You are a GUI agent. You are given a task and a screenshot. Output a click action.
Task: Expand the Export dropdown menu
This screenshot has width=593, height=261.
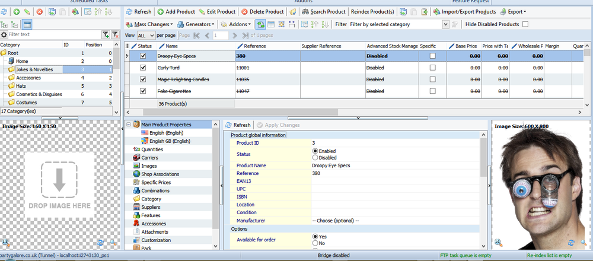pyautogui.click(x=515, y=11)
